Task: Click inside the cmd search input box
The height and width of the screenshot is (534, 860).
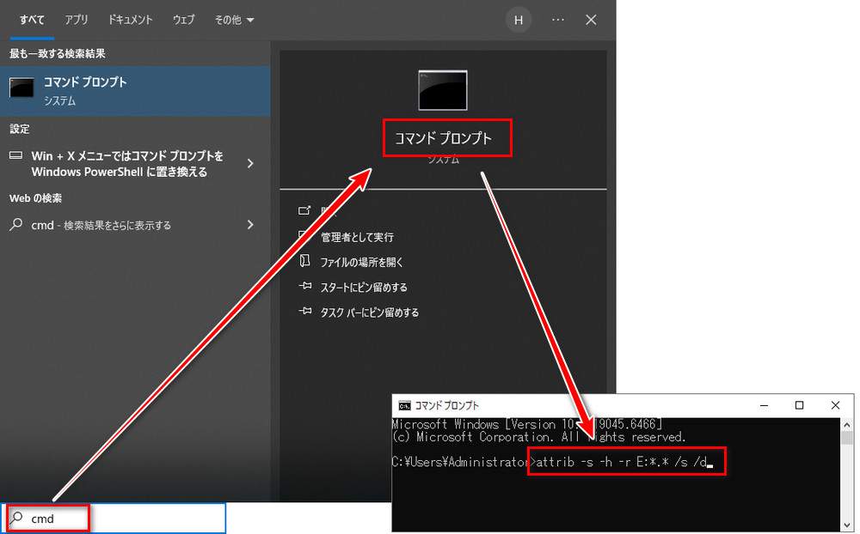Action: pos(112,518)
